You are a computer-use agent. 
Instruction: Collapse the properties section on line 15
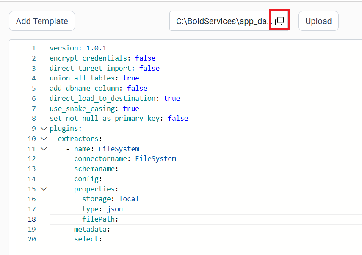click(x=44, y=189)
